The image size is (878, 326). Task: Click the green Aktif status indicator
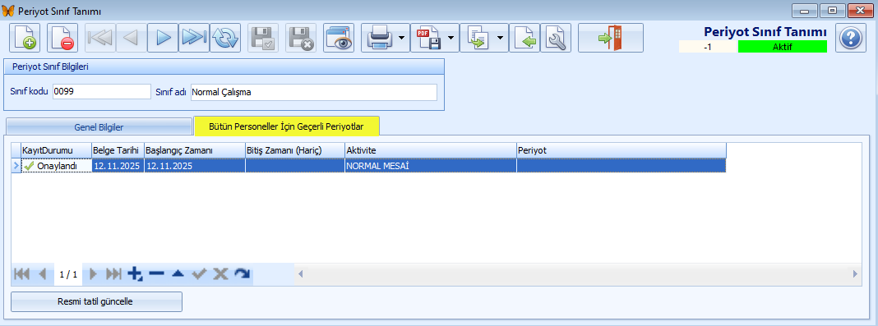(x=783, y=47)
